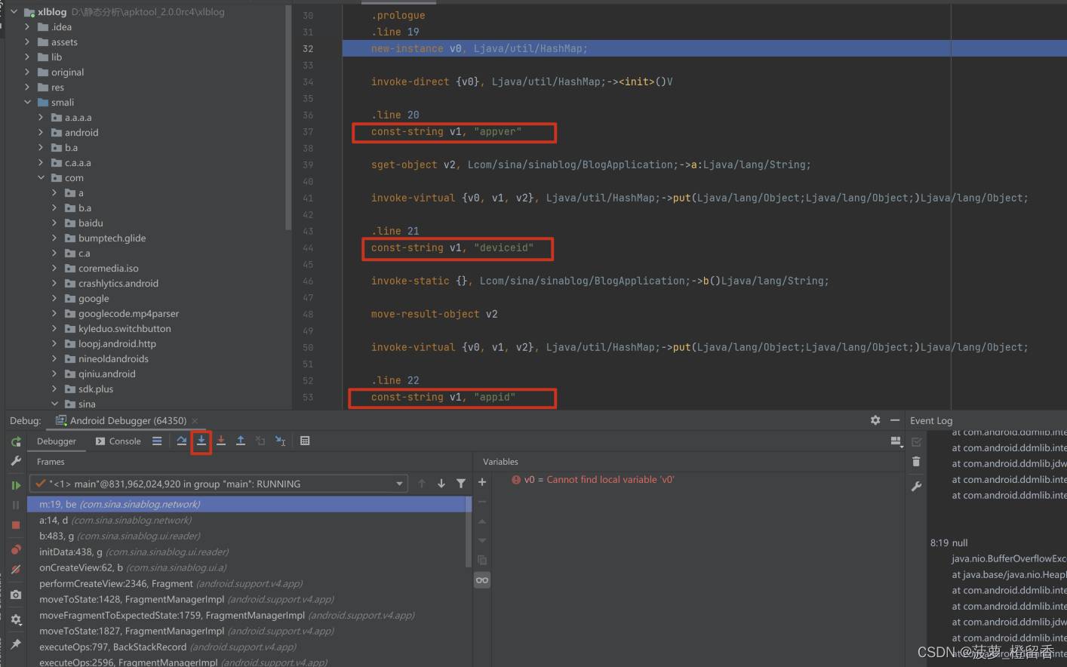Add new watch with plus icon
The height and width of the screenshot is (667, 1067).
coord(482,482)
